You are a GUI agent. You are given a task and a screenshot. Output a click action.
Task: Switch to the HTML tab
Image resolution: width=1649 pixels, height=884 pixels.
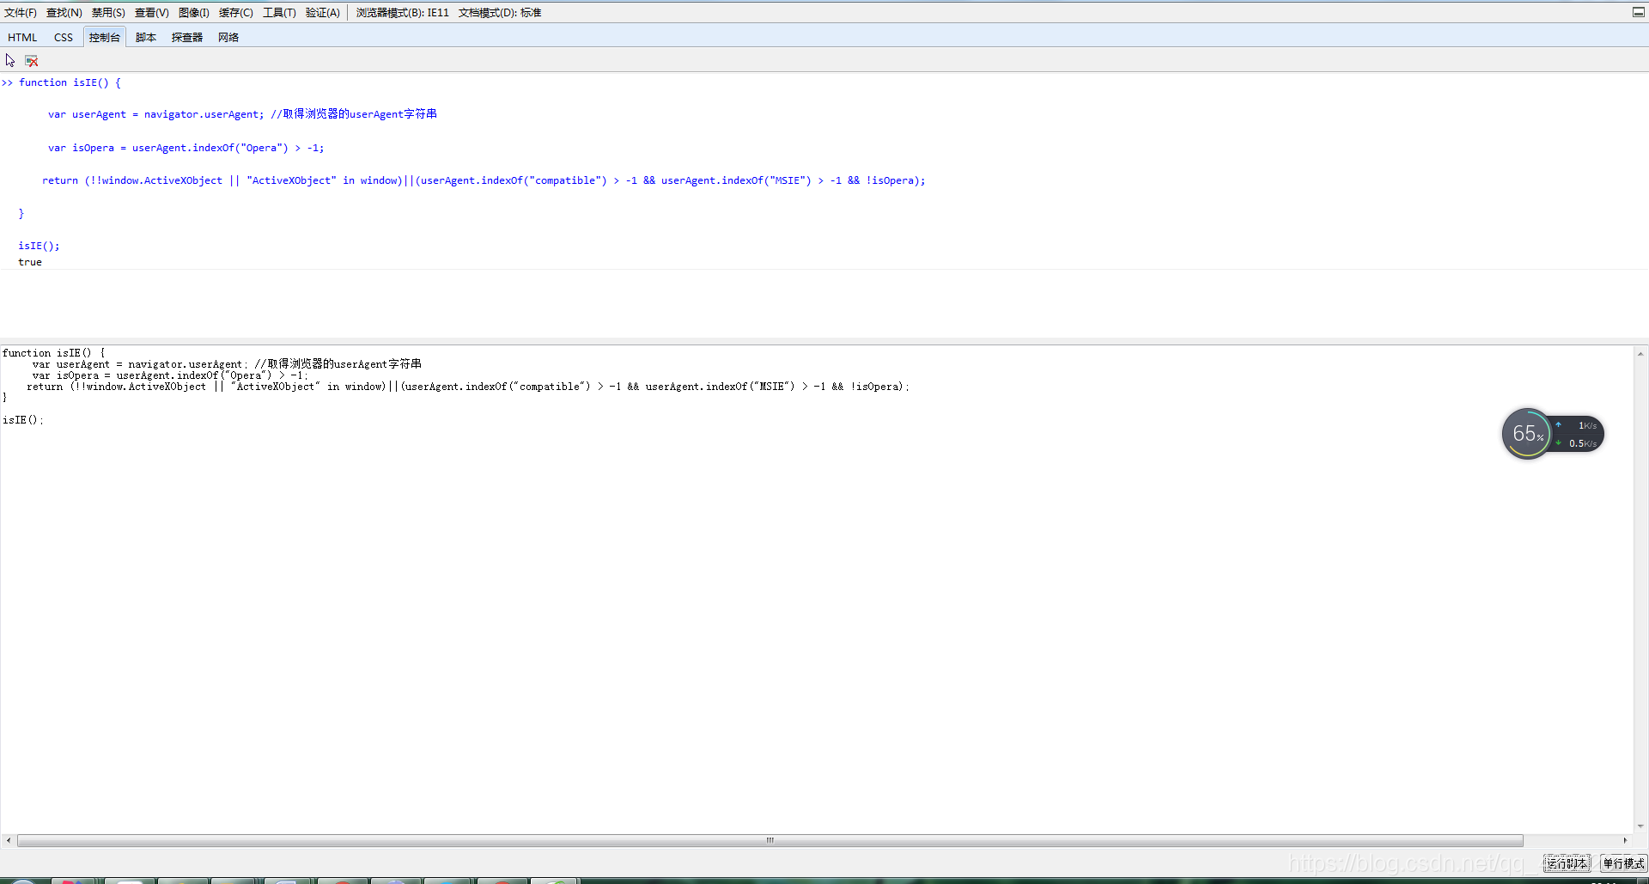22,37
